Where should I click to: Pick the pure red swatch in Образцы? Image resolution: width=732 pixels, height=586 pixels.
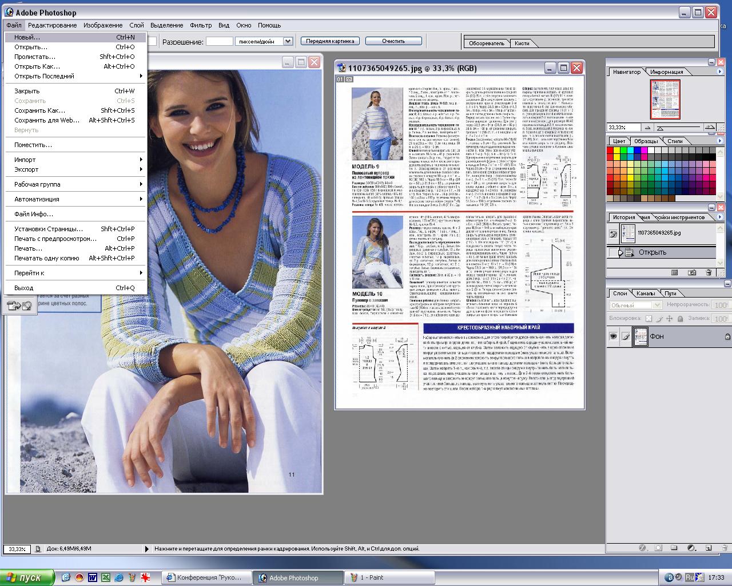click(x=610, y=151)
